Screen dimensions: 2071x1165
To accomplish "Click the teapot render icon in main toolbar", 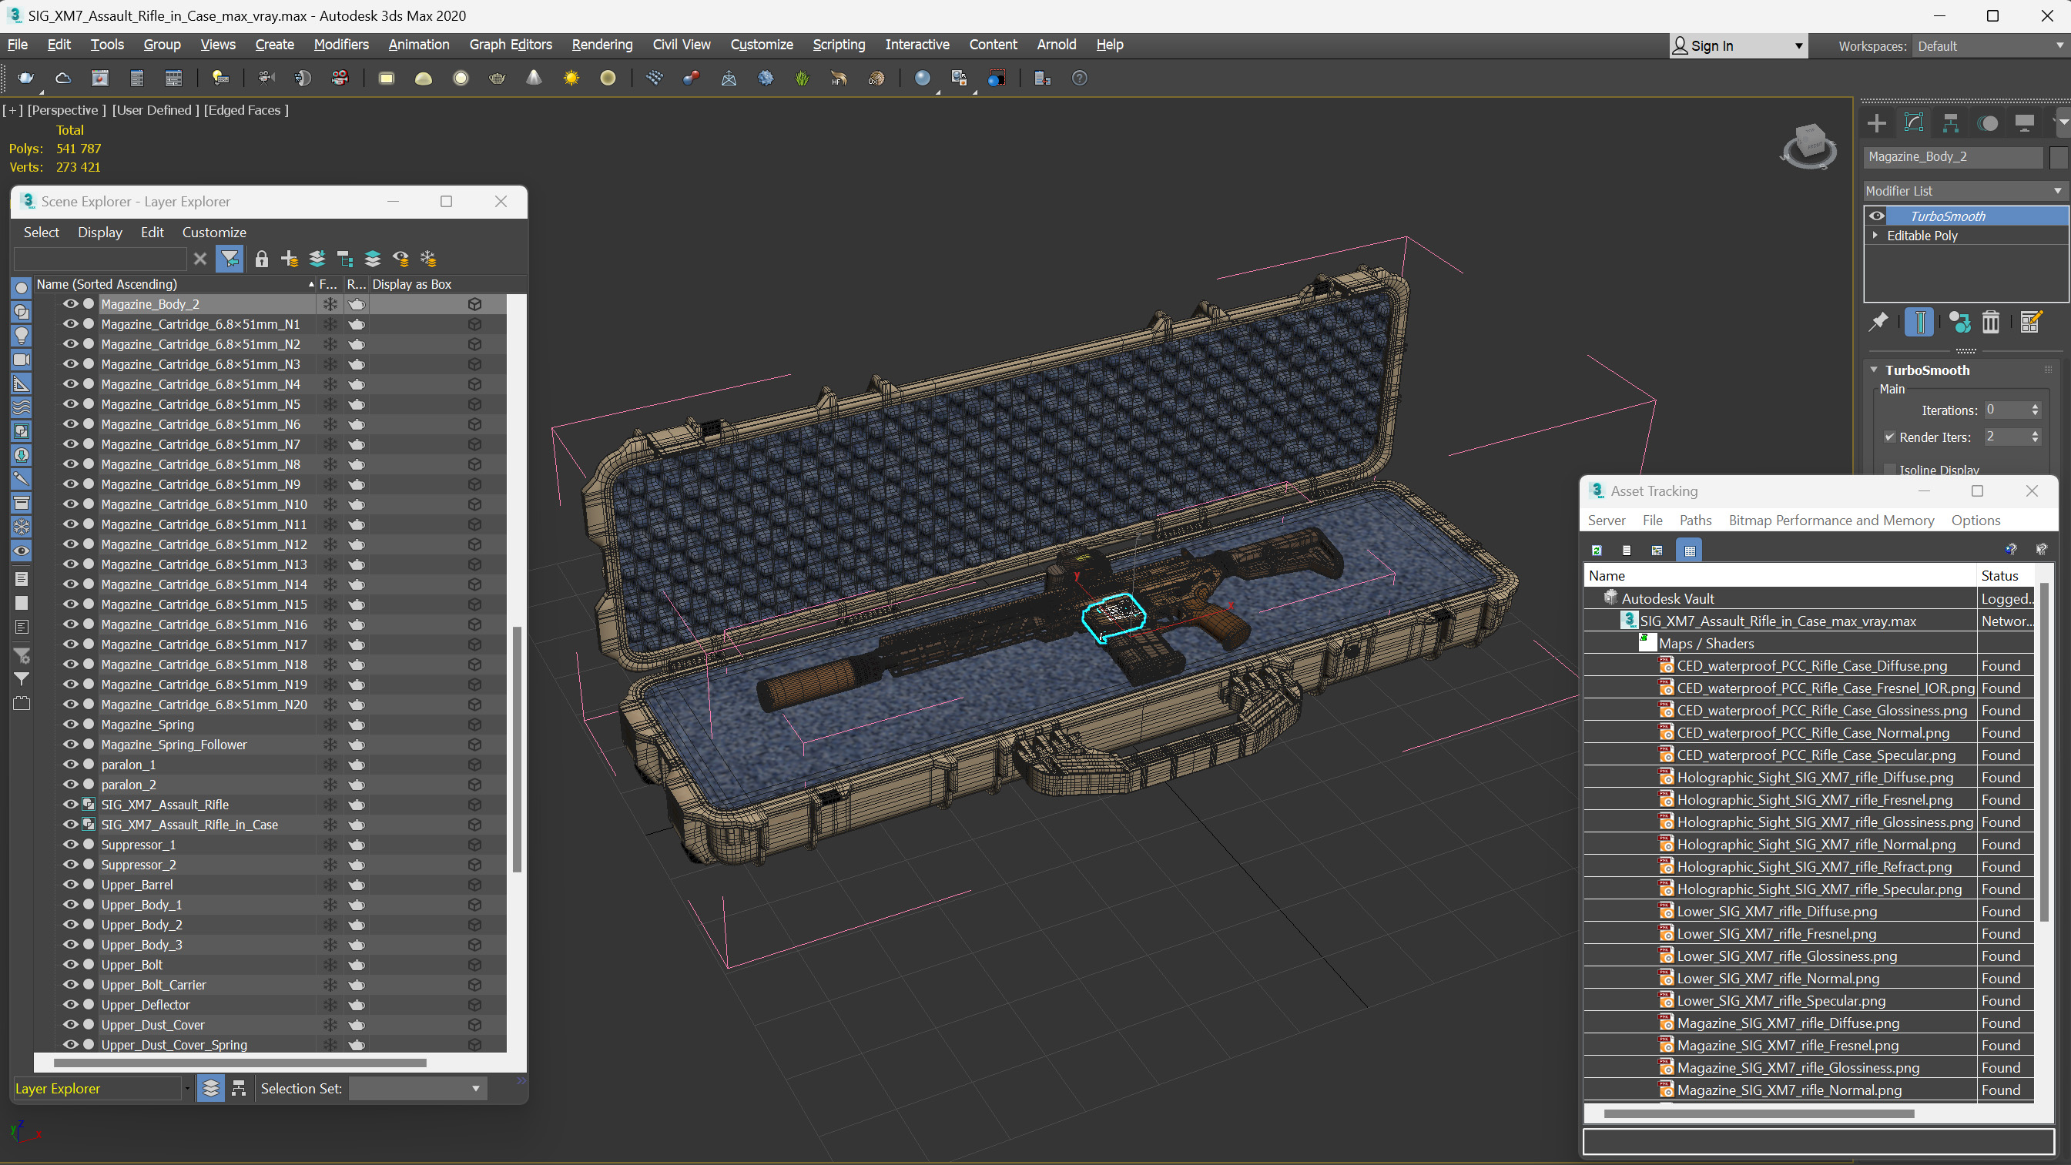I will pyautogui.click(x=25, y=78).
